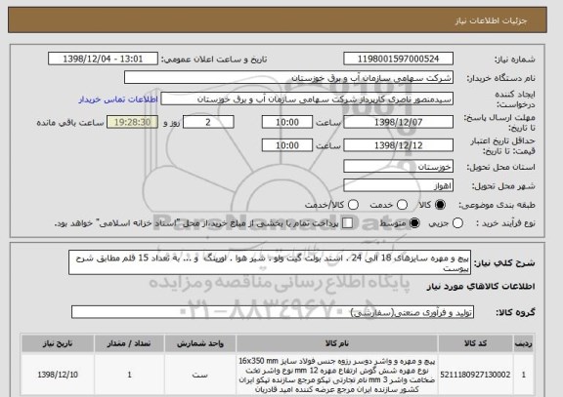Click the delivery city field اهواز
This screenshot has width=563, height=397.
(x=398, y=185)
